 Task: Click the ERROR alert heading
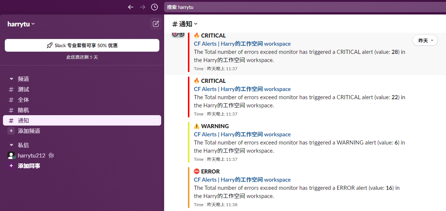click(211, 172)
